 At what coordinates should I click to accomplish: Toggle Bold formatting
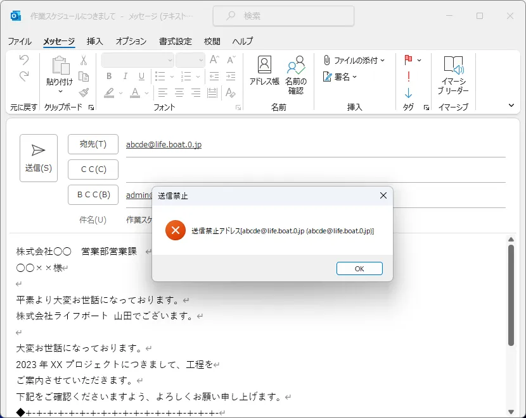coord(109,77)
